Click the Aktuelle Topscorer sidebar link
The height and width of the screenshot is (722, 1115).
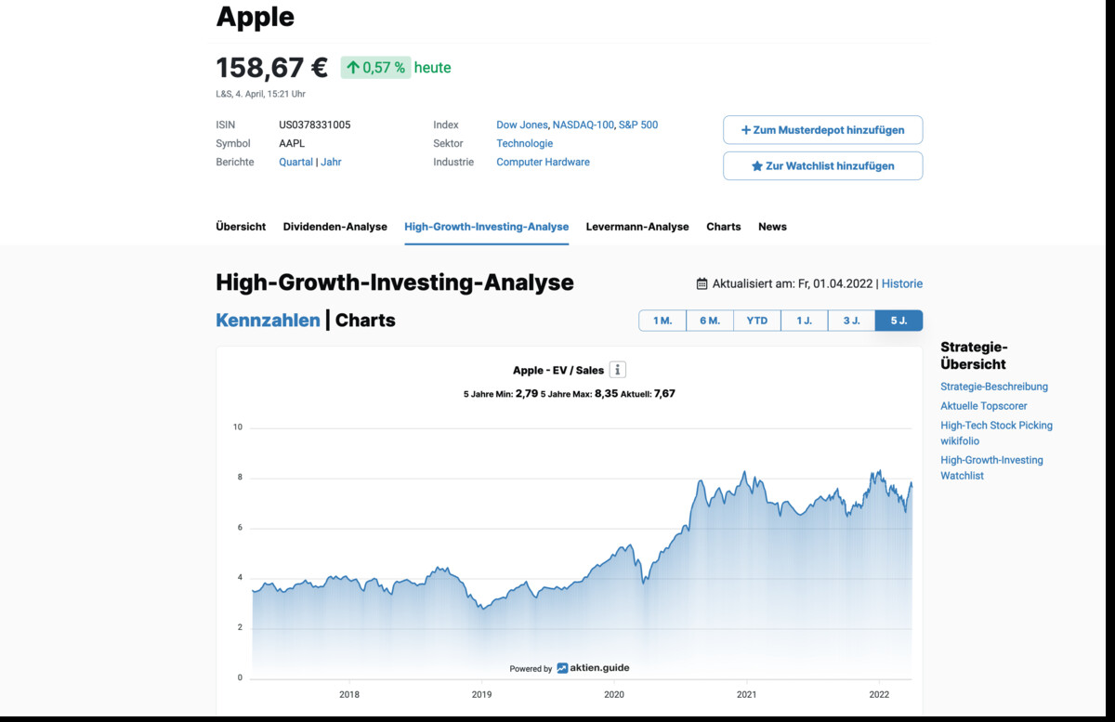coord(983,406)
